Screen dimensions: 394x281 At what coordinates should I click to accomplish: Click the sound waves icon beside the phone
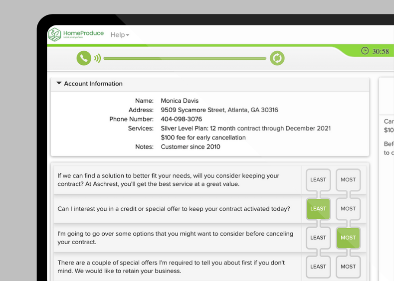point(97,58)
